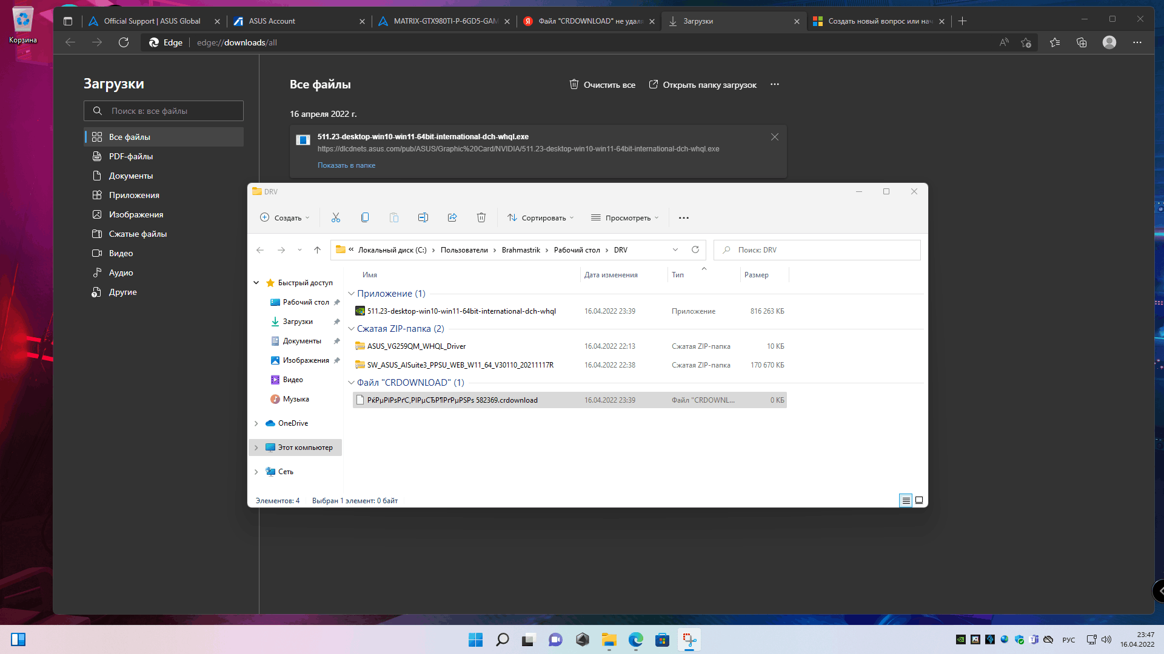Viewport: 1164px width, 654px height.
Task: Select Приложения category in downloads sidebar
Action: [164, 195]
